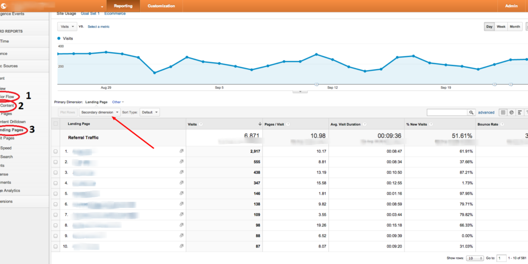Screen dimensions: 528x264
Task: Open the Ecommerce metric tab
Action: tap(114, 13)
